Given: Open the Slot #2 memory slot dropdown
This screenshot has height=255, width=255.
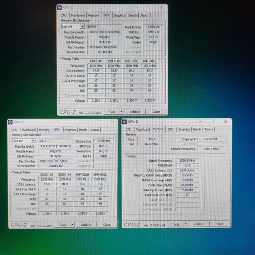Looking at the screenshot, I should (x=33, y=141).
